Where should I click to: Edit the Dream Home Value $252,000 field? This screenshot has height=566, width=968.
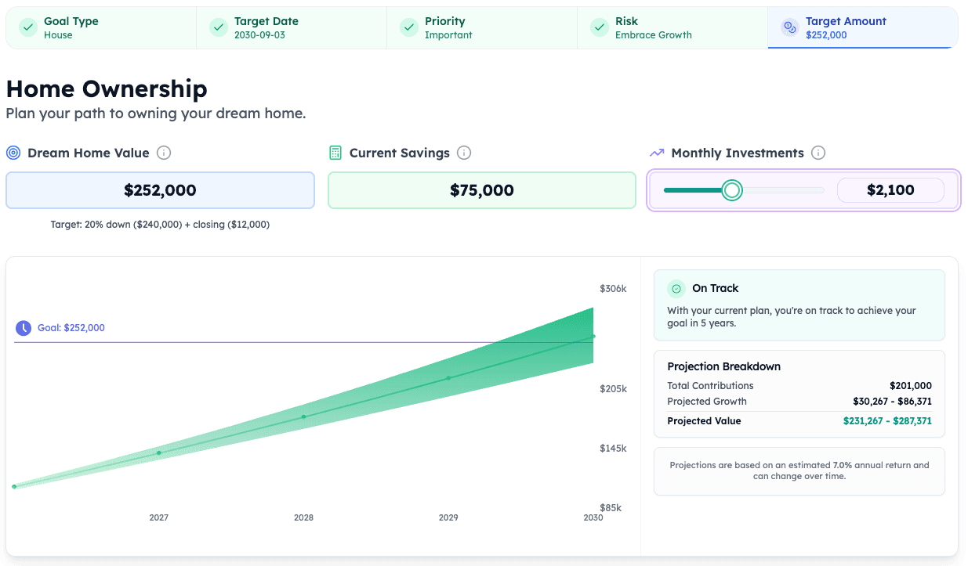tap(160, 190)
